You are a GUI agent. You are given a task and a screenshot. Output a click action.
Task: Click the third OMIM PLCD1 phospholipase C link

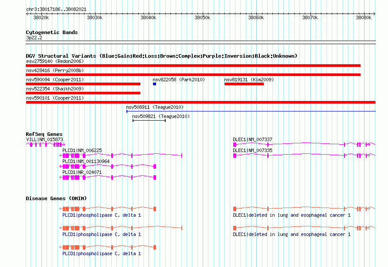click(x=102, y=253)
